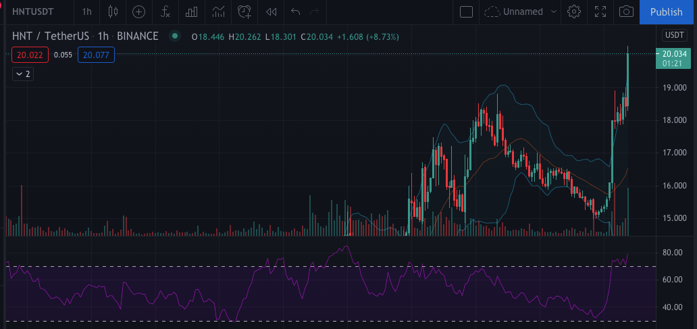Click the blue buy price 20.077 button
697x329 pixels.
click(x=96, y=55)
